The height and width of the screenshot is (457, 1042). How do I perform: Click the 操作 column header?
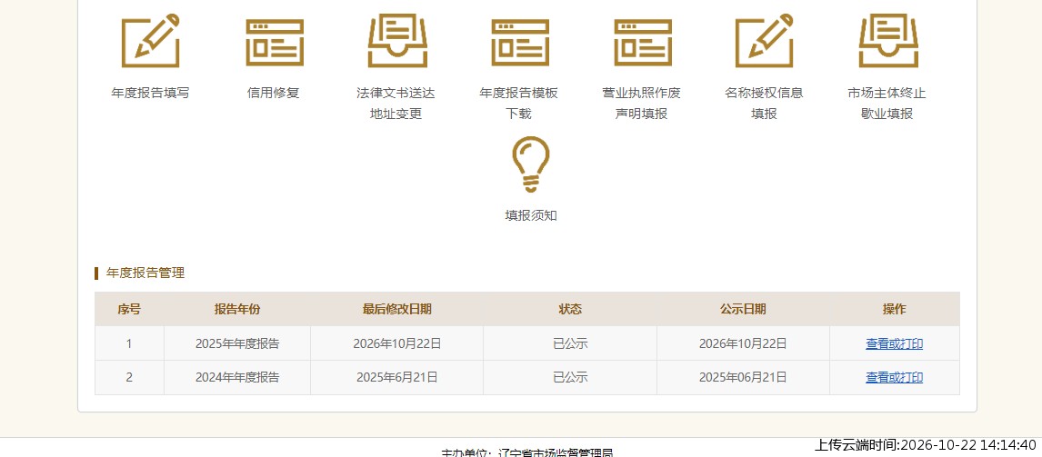[x=895, y=309]
